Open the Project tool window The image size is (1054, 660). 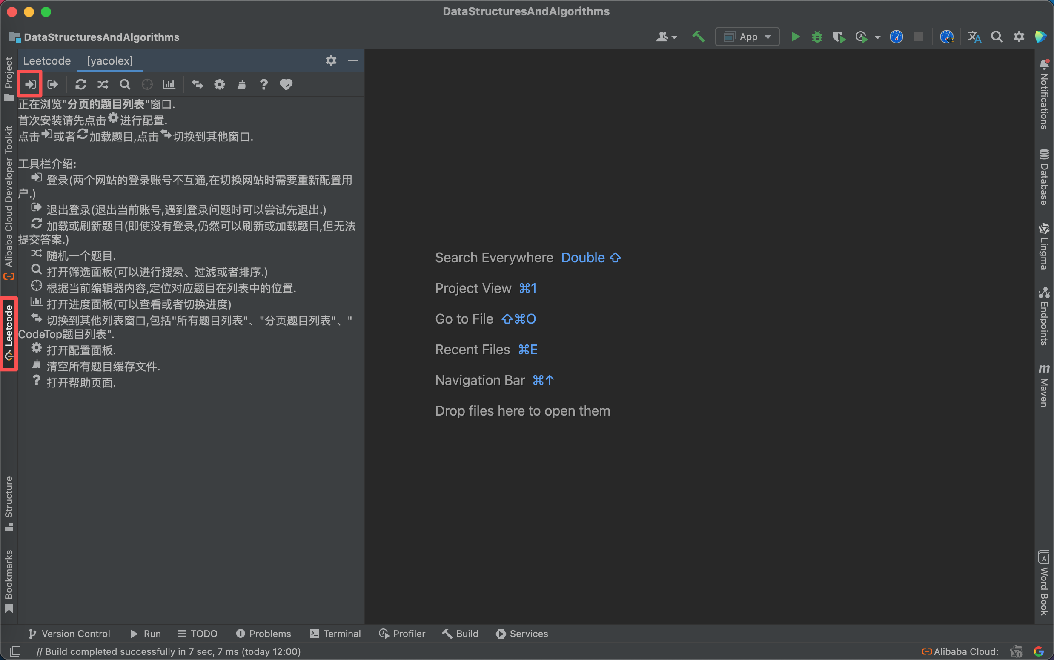click(8, 79)
